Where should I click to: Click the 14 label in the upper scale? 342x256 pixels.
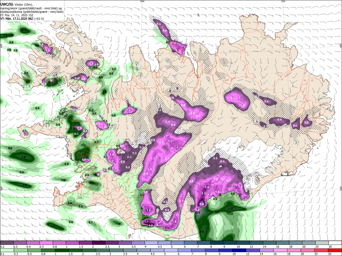tap(264, 247)
